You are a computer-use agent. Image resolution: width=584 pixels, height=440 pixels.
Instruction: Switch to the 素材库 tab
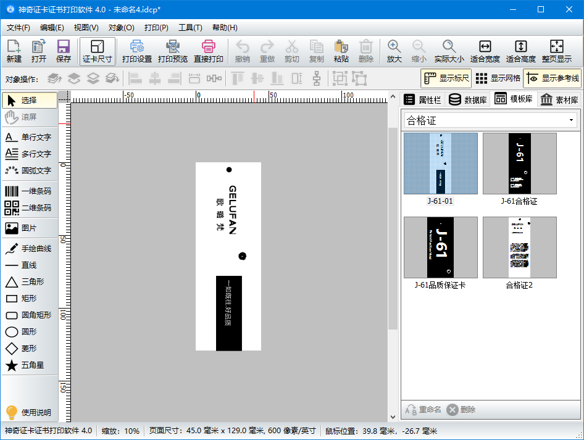coord(559,100)
